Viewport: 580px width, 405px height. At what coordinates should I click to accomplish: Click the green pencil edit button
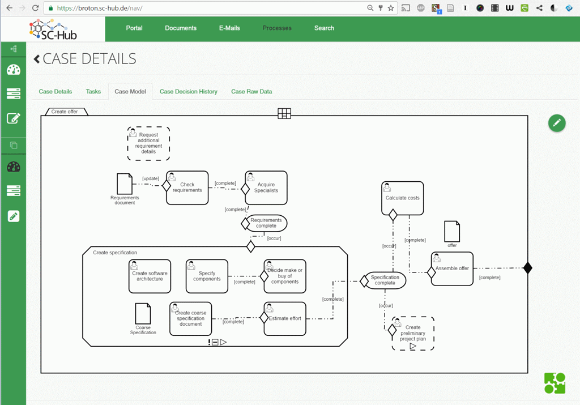click(x=557, y=123)
